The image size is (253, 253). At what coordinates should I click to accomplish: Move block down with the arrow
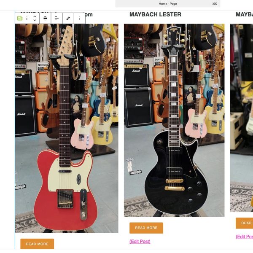coord(35,20)
